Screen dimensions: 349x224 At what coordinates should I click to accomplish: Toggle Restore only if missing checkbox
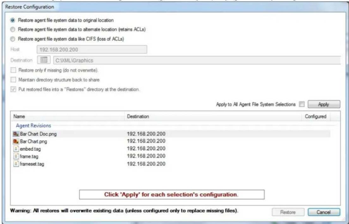[13, 70]
